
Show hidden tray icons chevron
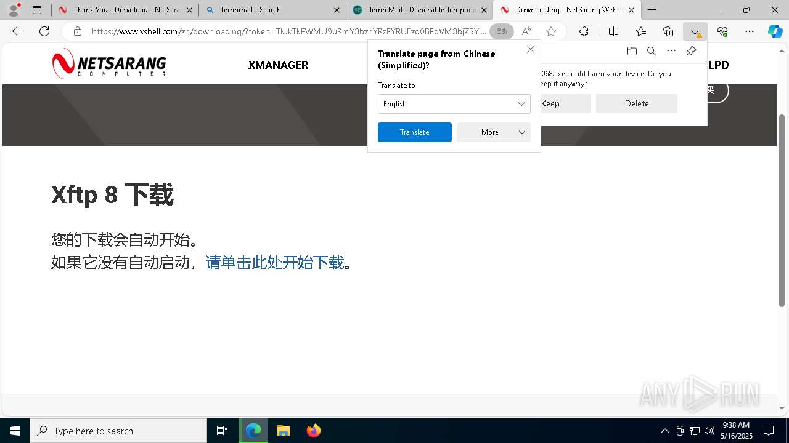664,431
